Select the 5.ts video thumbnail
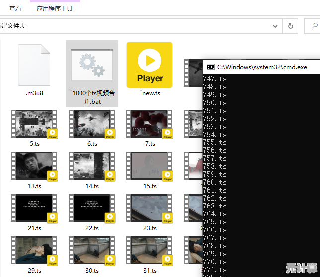Screen dimensions: 320x277 point(34,124)
